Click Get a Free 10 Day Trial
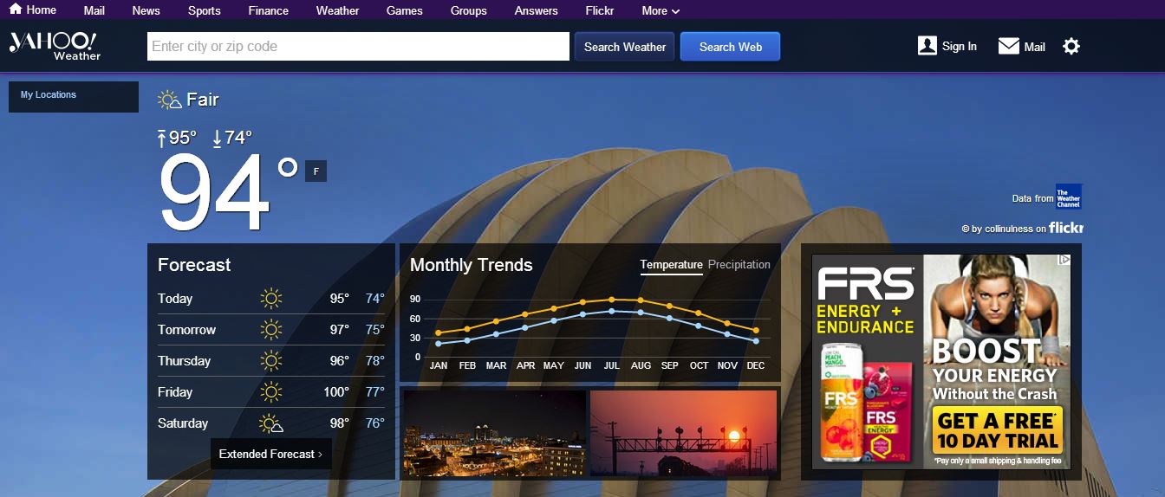Image resolution: width=1165 pixels, height=497 pixels. 998,431
